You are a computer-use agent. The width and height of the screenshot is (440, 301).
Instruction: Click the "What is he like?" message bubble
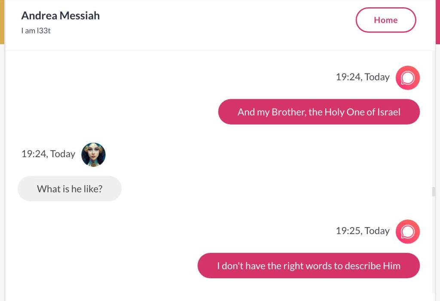70,189
